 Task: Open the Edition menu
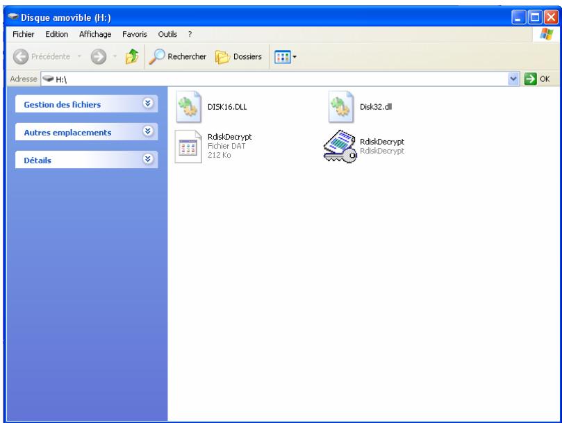[57, 35]
